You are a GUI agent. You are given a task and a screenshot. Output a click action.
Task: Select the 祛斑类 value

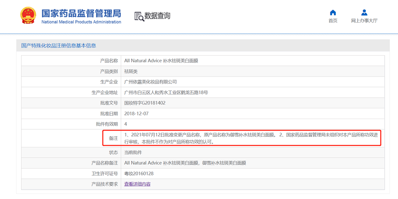[131, 71]
